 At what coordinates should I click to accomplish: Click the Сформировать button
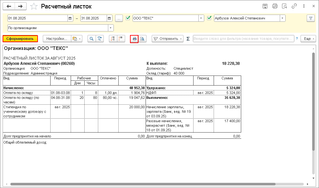tap(20, 39)
